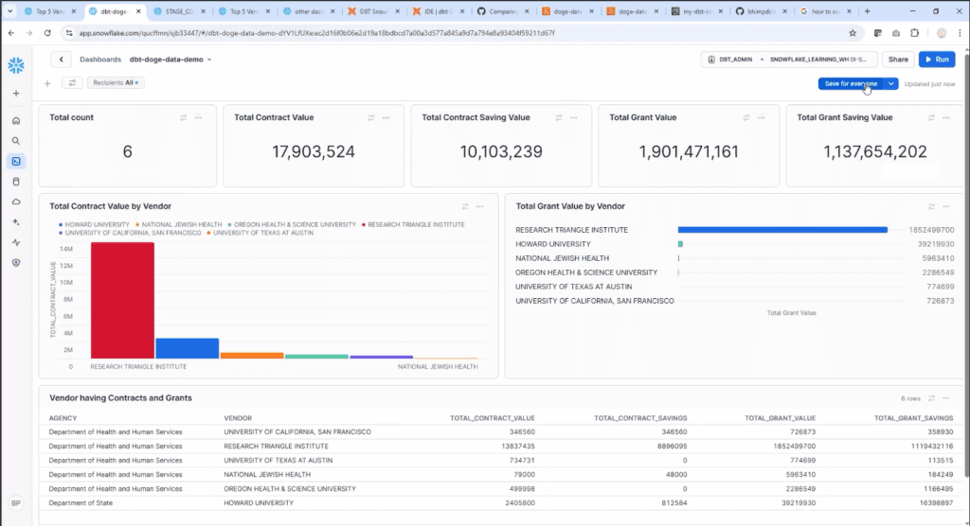Screen dimensions: 970x526
Task: Open browser extensions puzzle icon
Action: [914, 33]
